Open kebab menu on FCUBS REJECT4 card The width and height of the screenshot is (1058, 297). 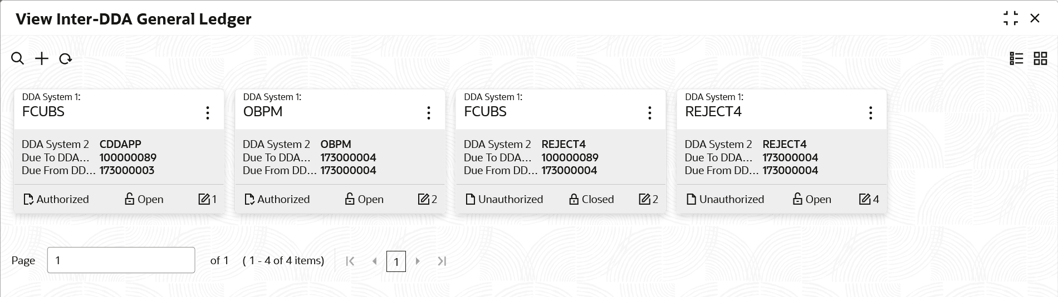pyautogui.click(x=649, y=113)
